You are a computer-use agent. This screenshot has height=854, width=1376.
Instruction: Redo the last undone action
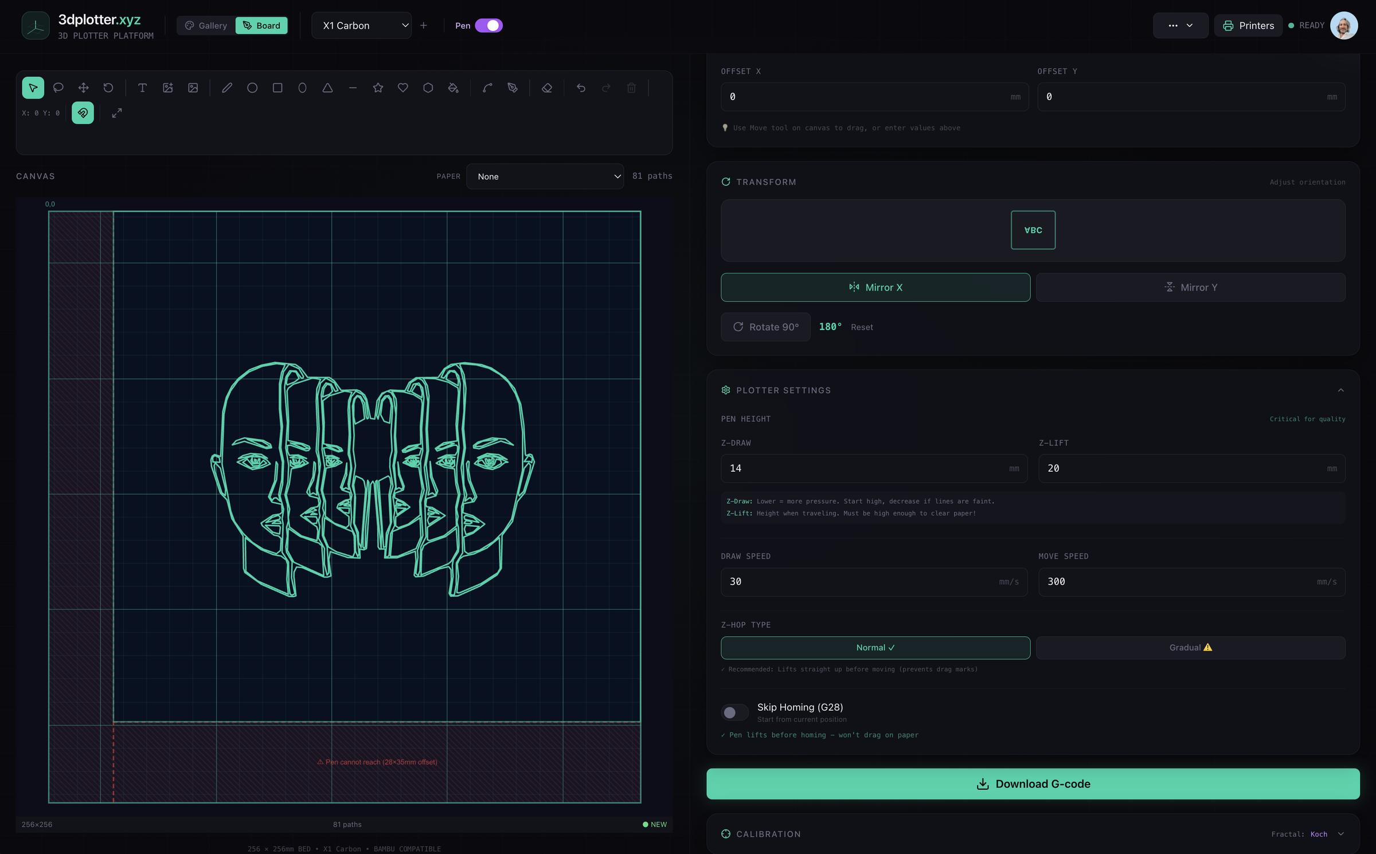click(606, 88)
